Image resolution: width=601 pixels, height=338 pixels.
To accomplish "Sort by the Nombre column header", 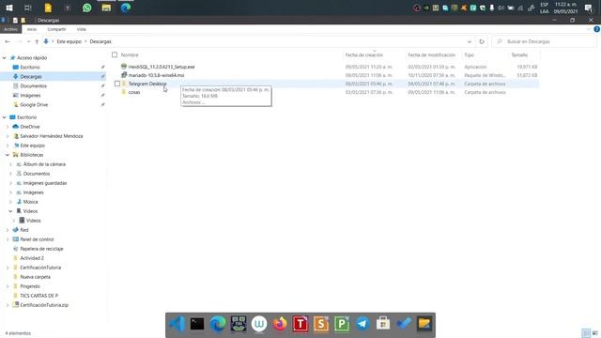I will point(130,54).
